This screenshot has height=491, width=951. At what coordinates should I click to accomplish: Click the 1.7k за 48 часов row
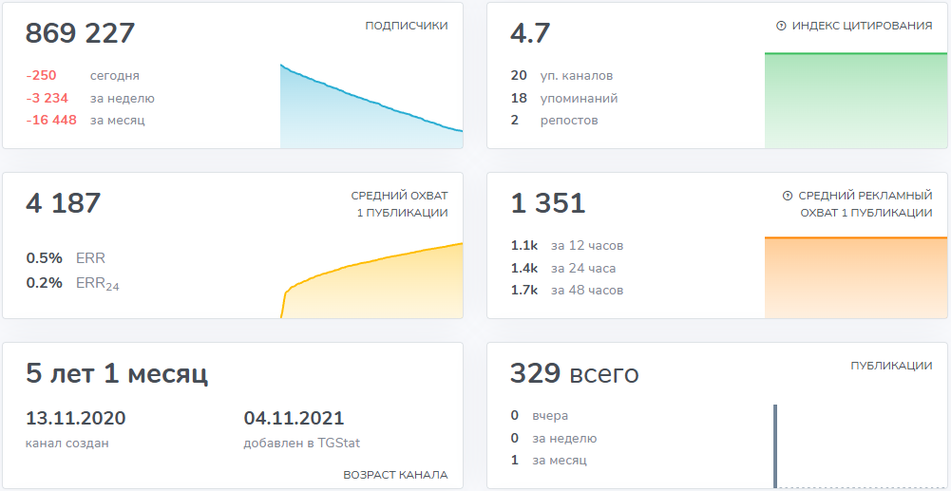[x=567, y=290]
